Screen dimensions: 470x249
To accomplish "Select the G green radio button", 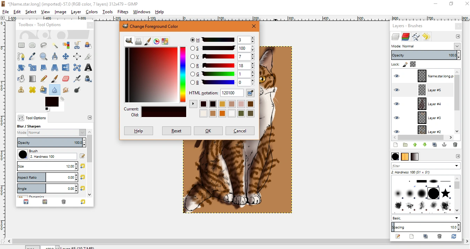I will coord(192,74).
